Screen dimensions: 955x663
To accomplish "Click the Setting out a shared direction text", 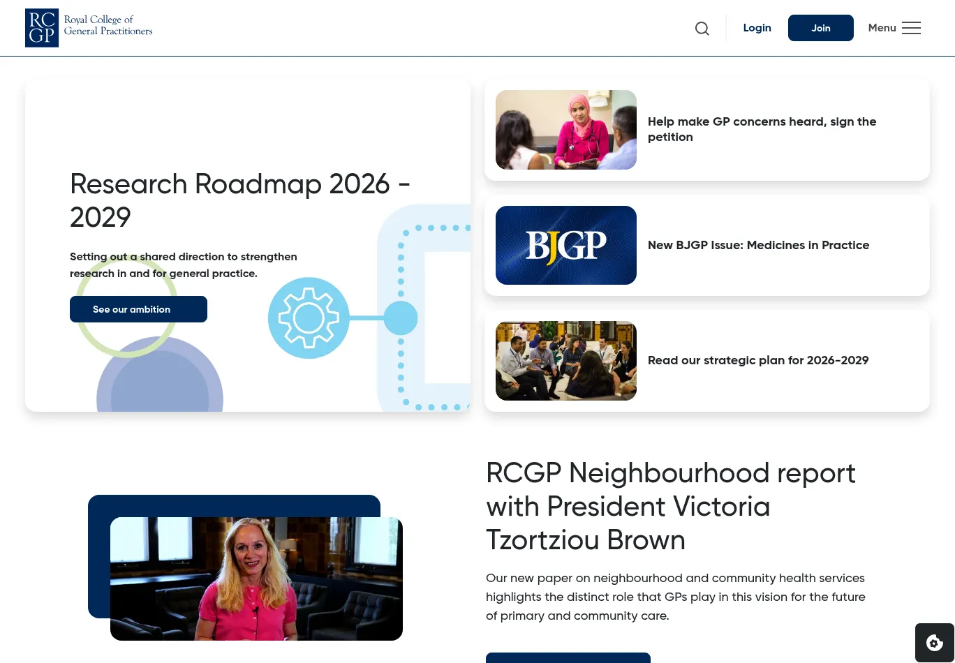I will click(x=184, y=265).
